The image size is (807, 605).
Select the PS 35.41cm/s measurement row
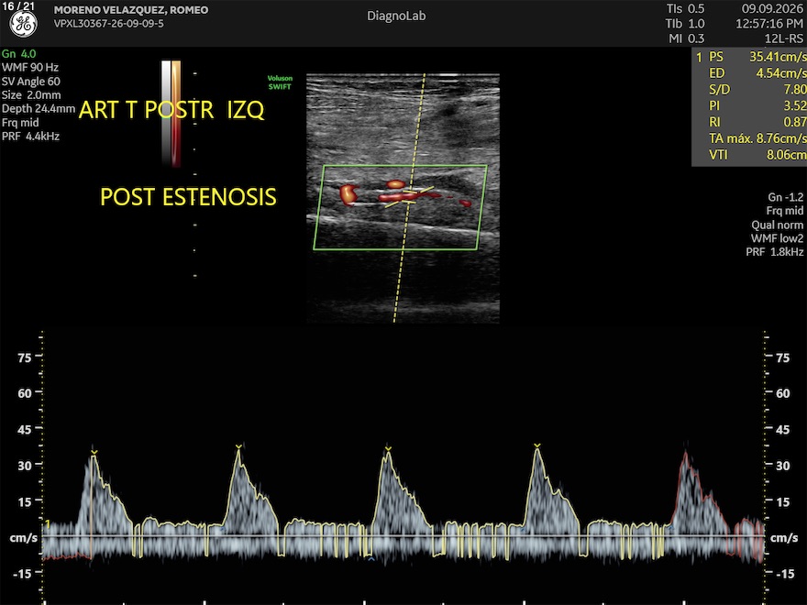(x=750, y=57)
